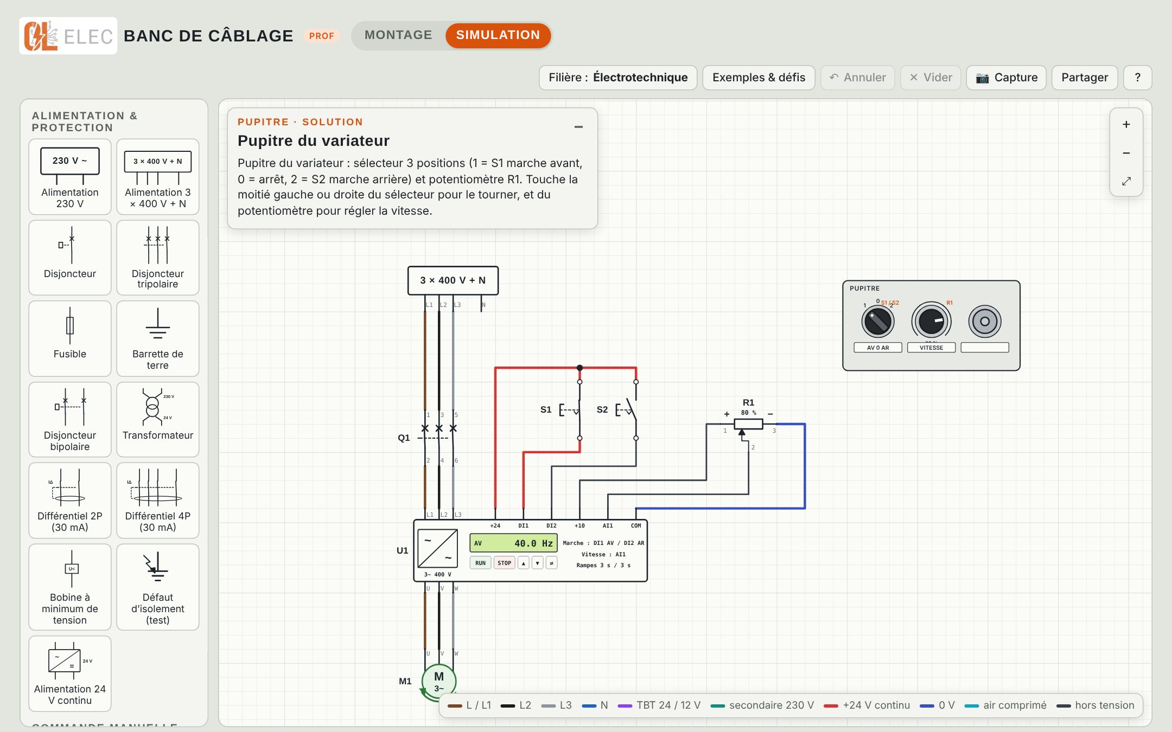Add the Bobine à minimum de tension component

point(70,587)
